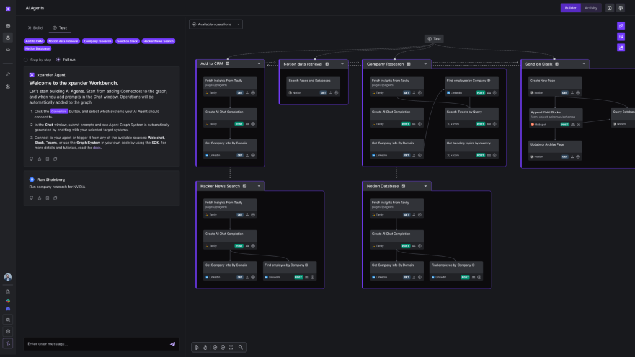Open the settings gear in lower left sidebar
Screen dimensions: 635x357
[7, 332]
